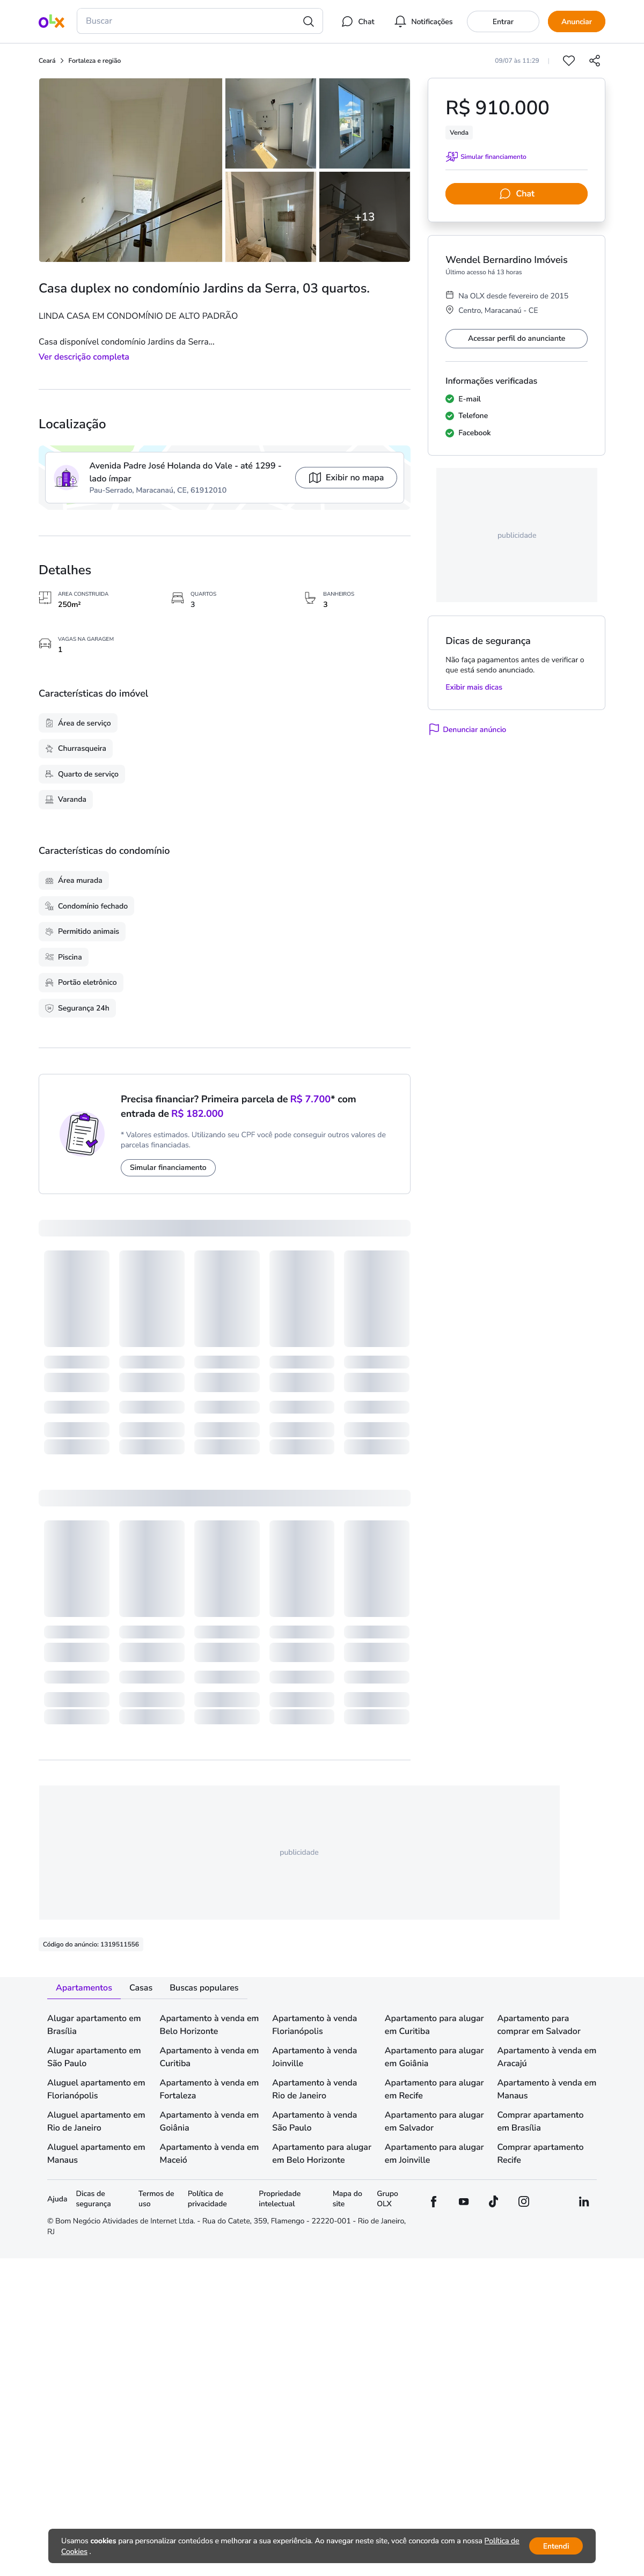Expand Exibir mais dicas
Viewport: 644px width, 2576px height.
[474, 687]
